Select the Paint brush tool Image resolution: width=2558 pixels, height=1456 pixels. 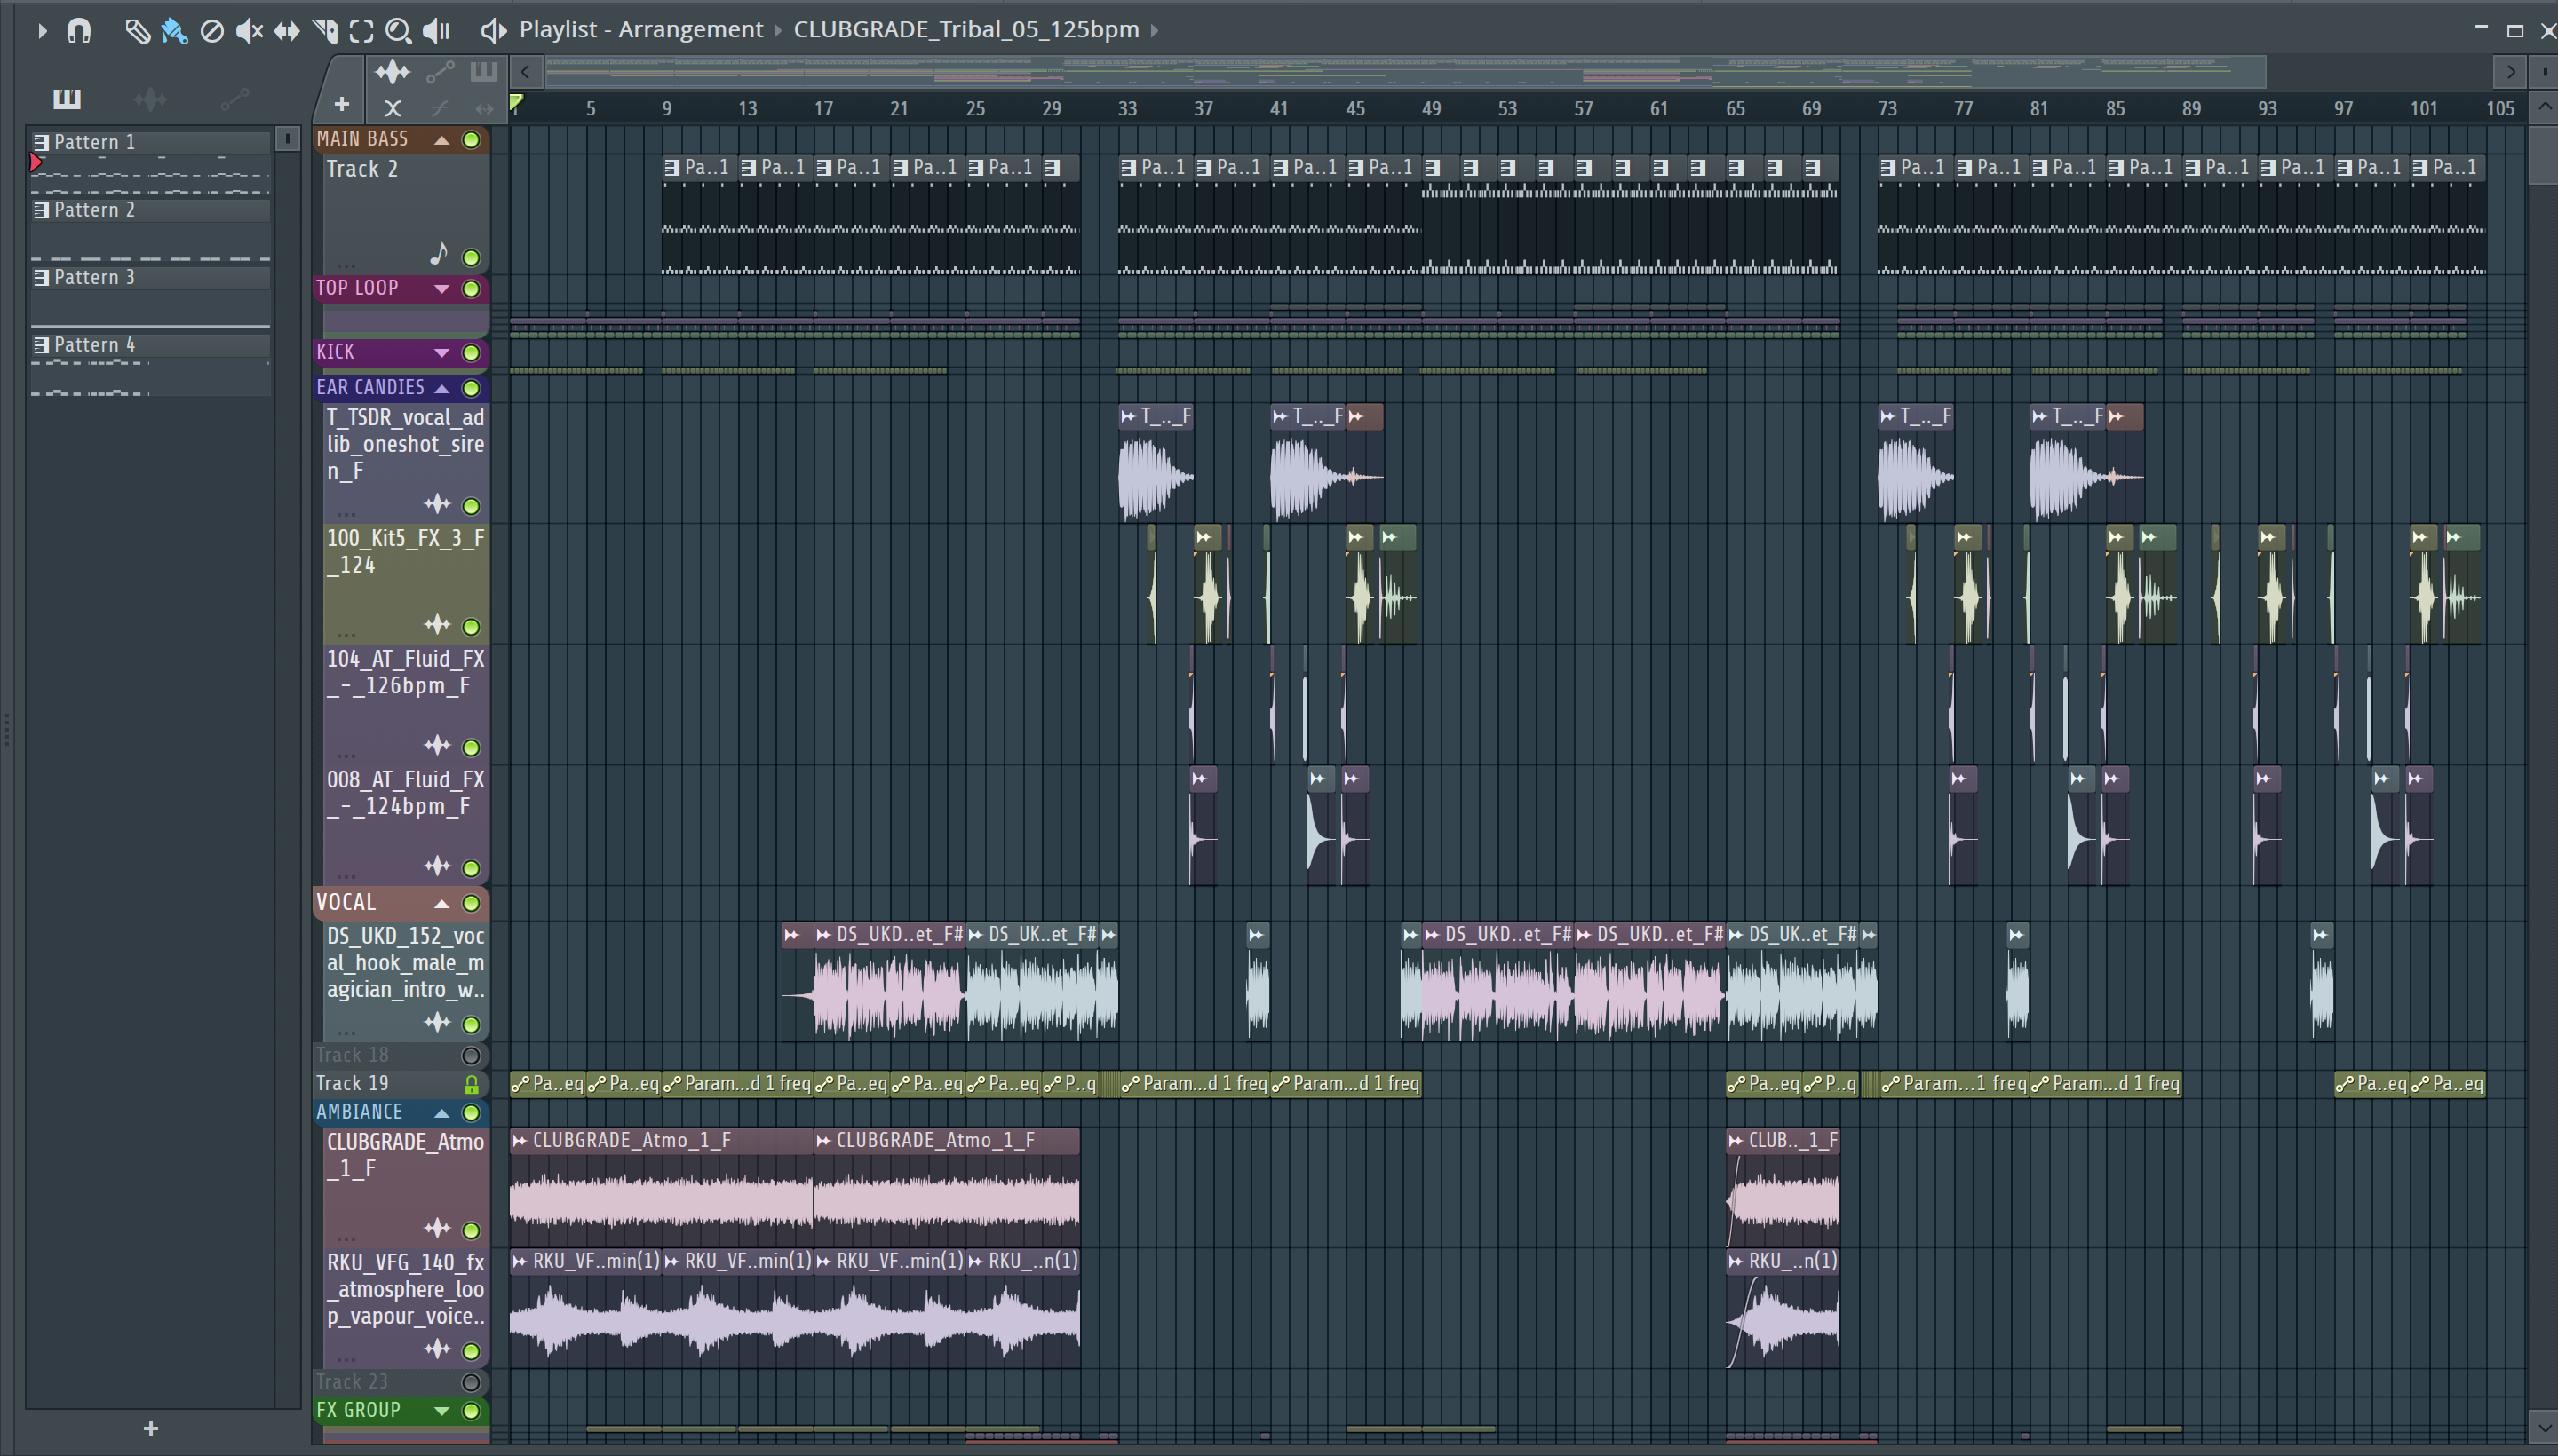[x=174, y=31]
